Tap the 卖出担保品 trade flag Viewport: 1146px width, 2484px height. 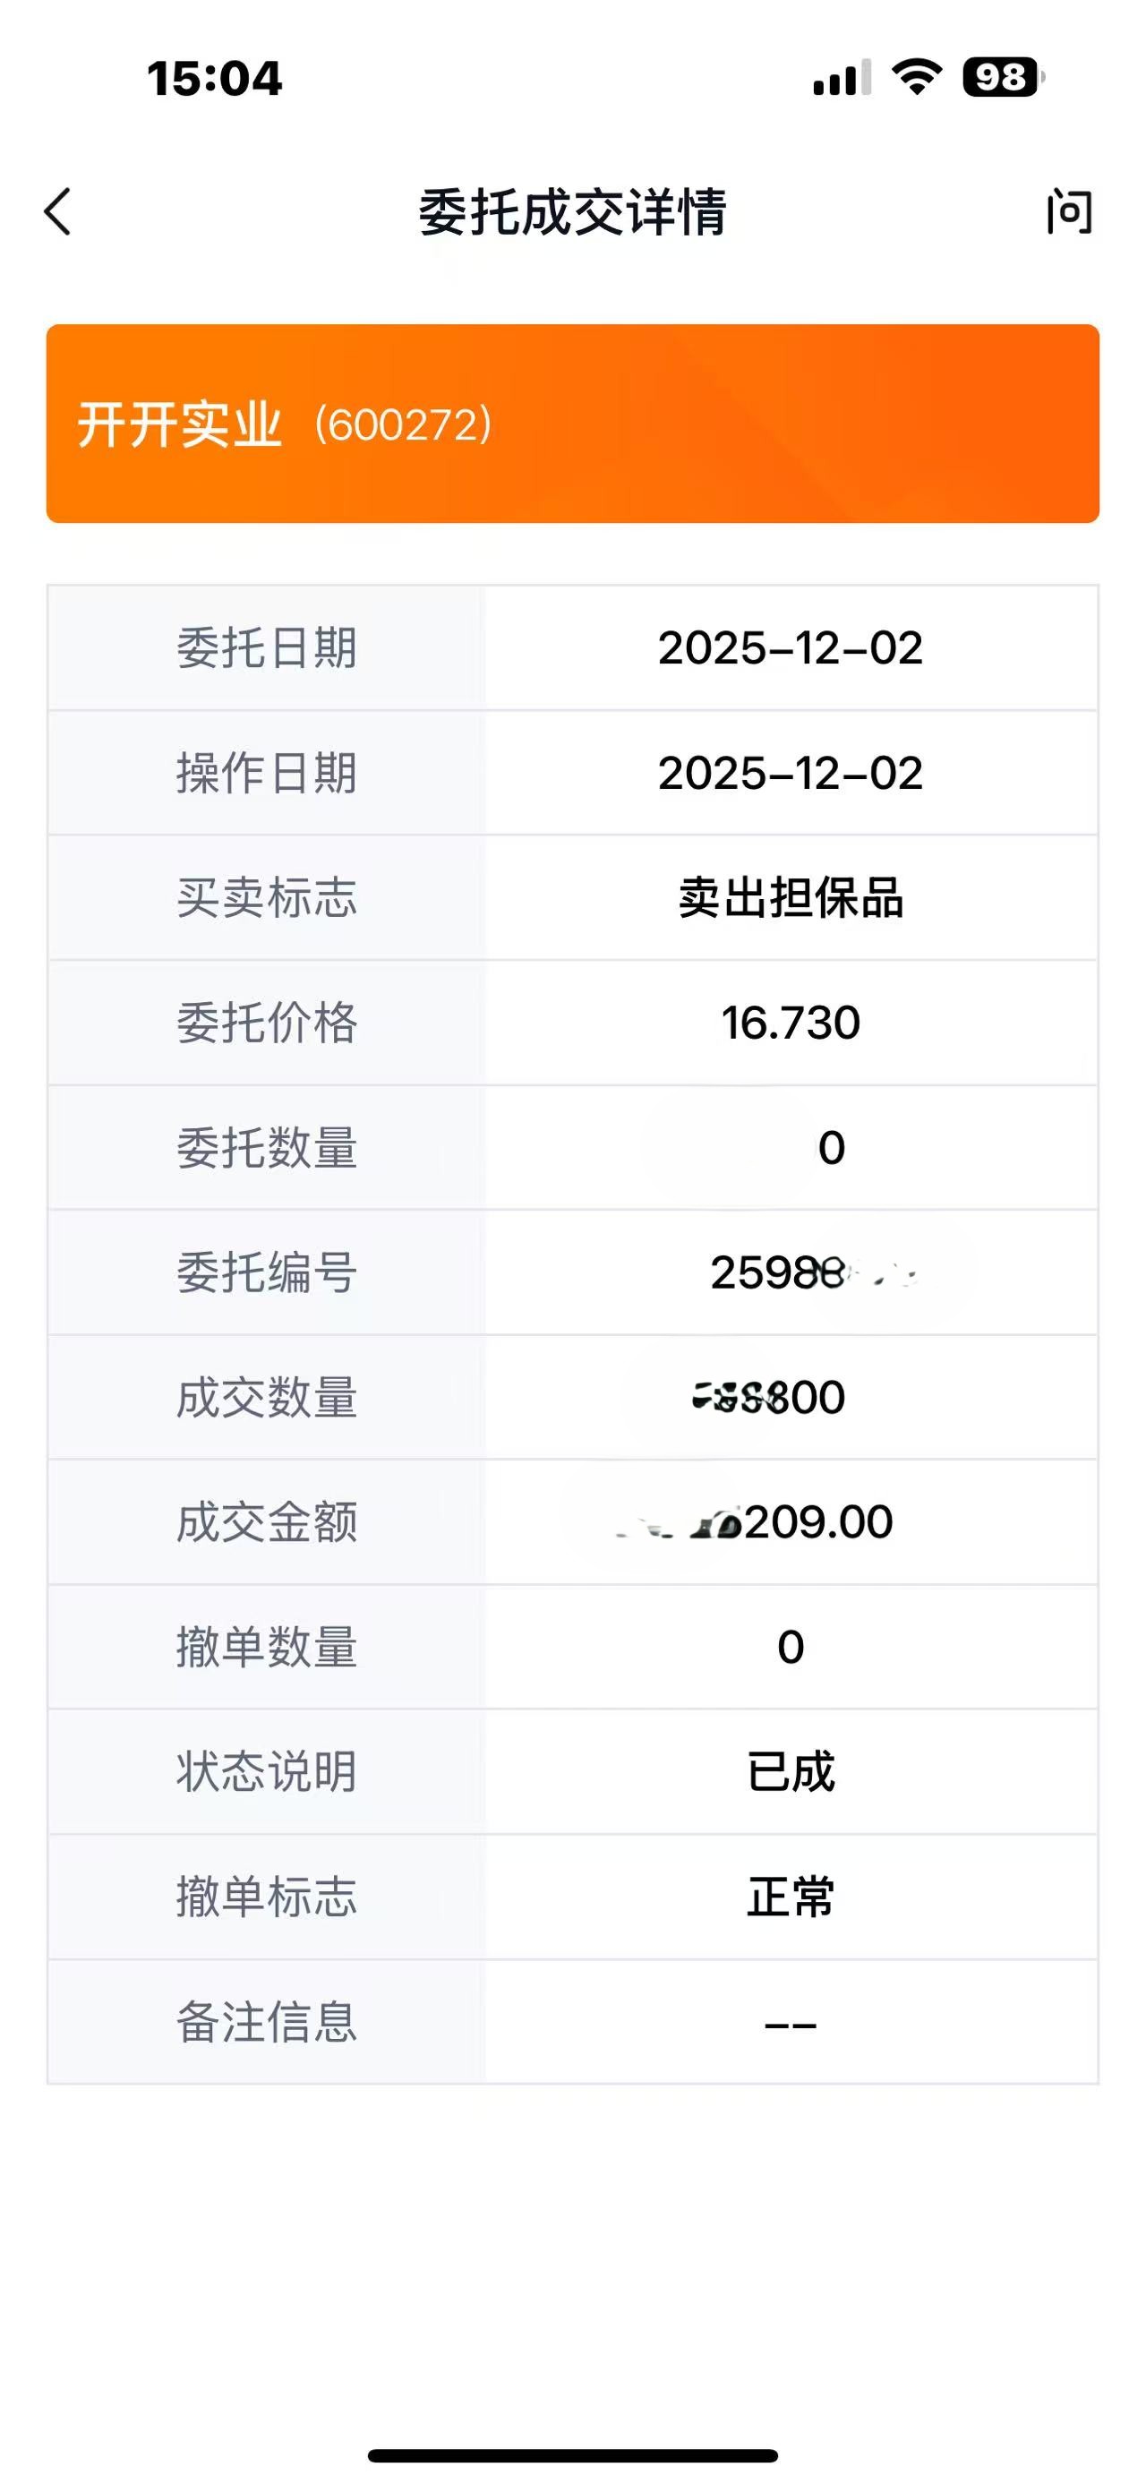pos(791,898)
